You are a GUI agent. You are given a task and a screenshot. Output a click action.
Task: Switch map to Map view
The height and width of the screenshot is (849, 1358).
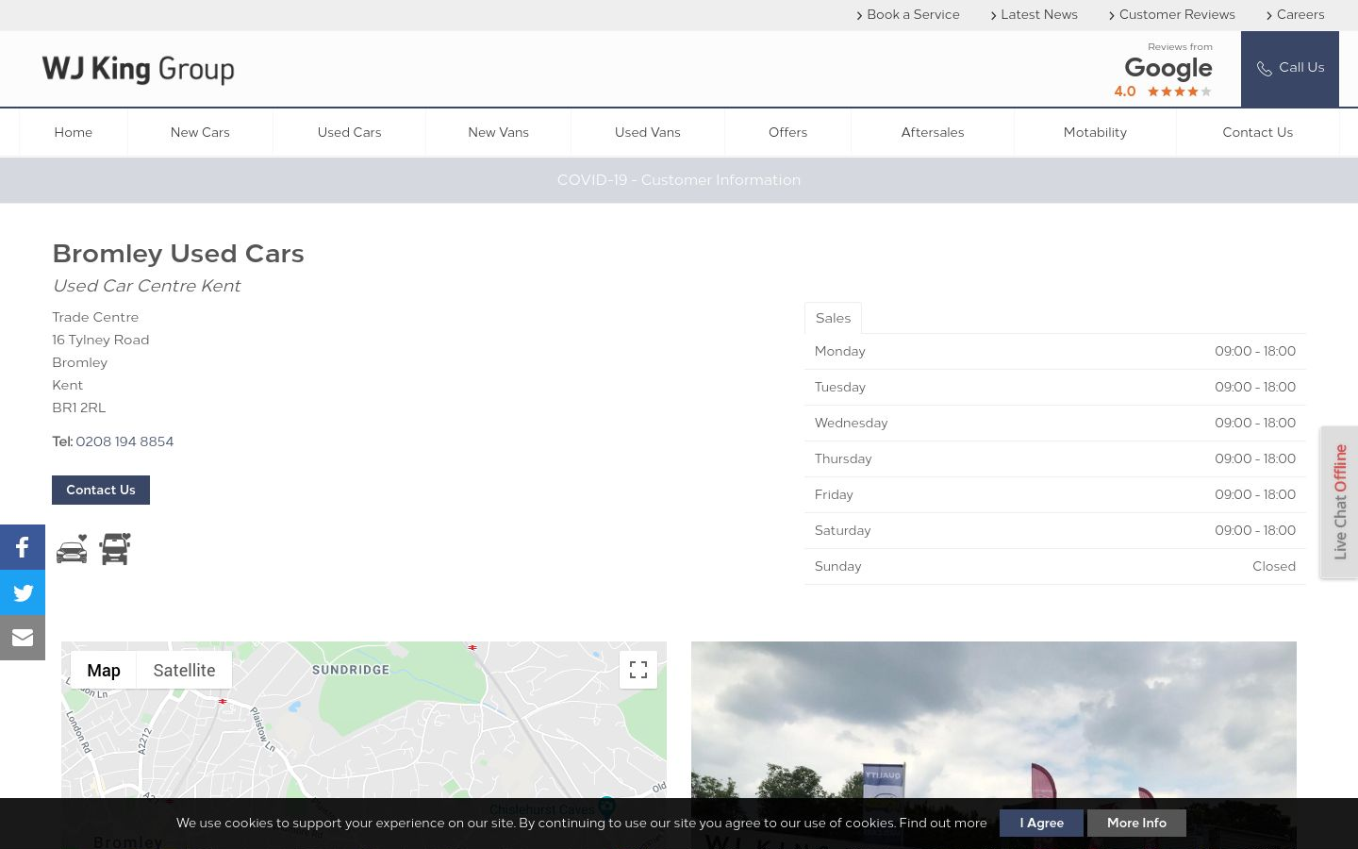click(x=104, y=670)
